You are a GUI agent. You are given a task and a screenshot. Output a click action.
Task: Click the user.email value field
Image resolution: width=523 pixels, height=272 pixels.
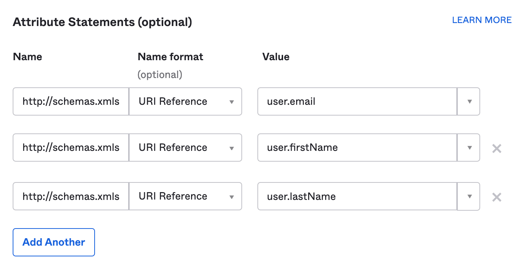pos(357,101)
